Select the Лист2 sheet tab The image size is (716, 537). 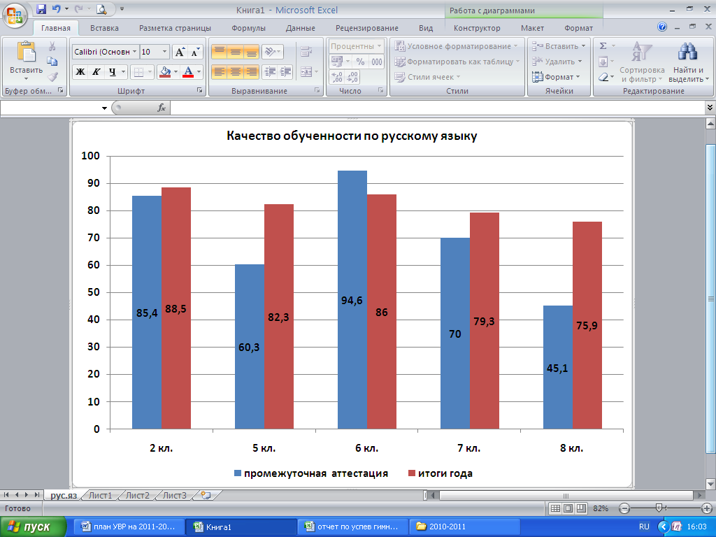point(137,495)
